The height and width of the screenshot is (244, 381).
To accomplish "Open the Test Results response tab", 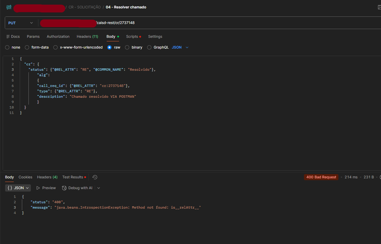I will [73, 177].
